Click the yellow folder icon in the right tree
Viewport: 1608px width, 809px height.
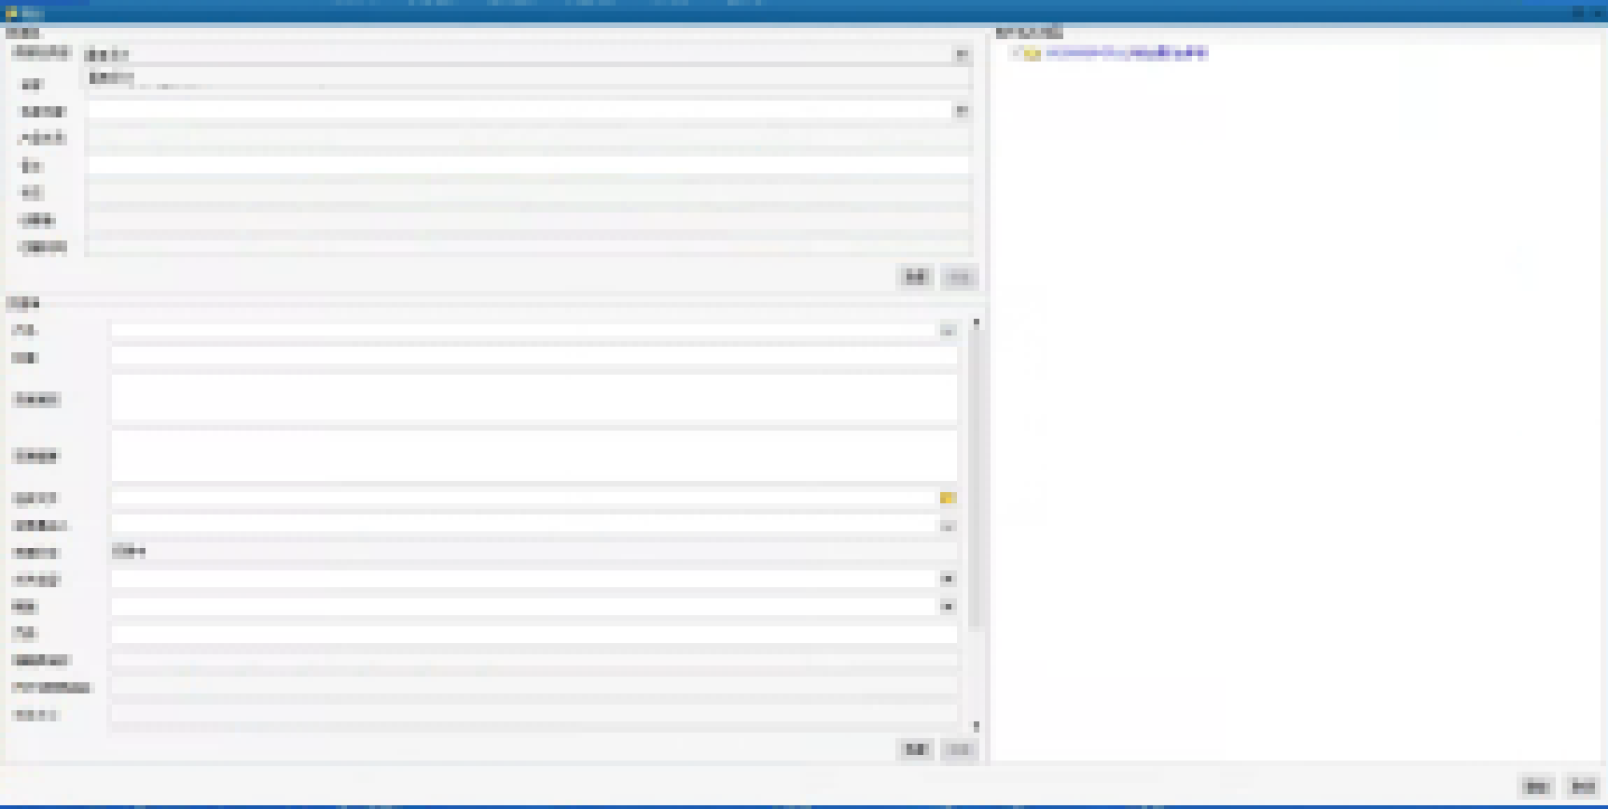pyautogui.click(x=1032, y=53)
